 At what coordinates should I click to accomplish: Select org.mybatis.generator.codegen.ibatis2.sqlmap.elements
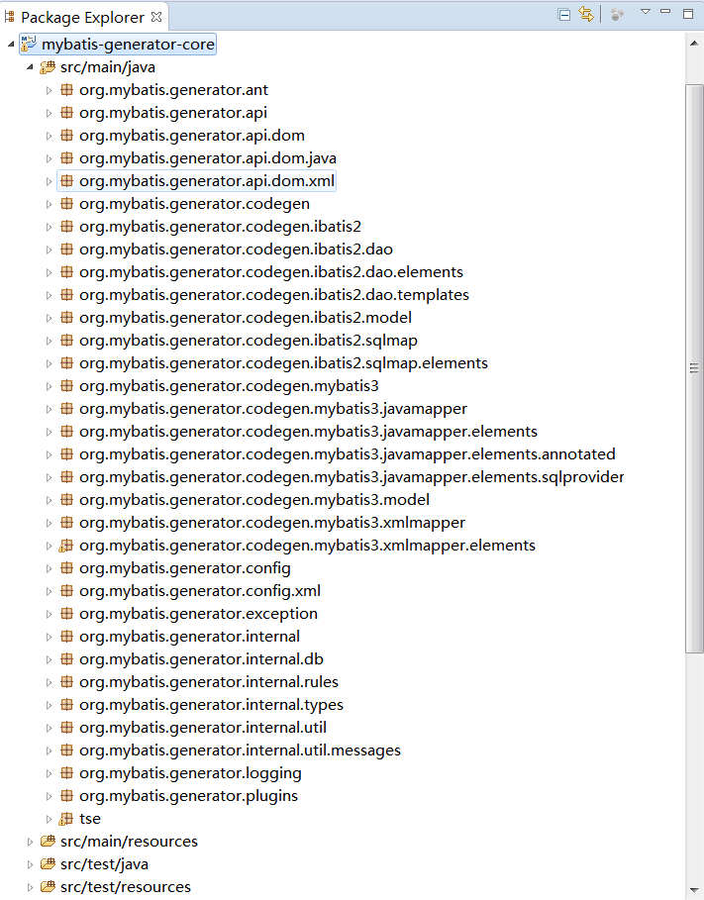(283, 363)
